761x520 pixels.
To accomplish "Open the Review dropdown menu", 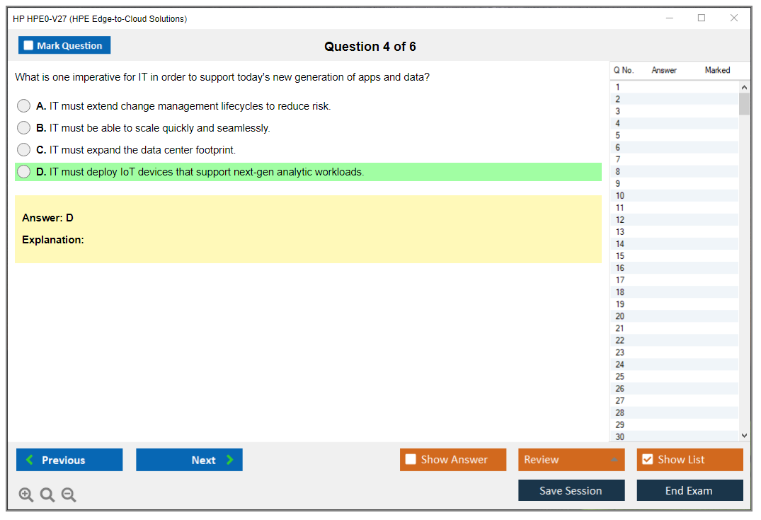I will pyautogui.click(x=571, y=460).
